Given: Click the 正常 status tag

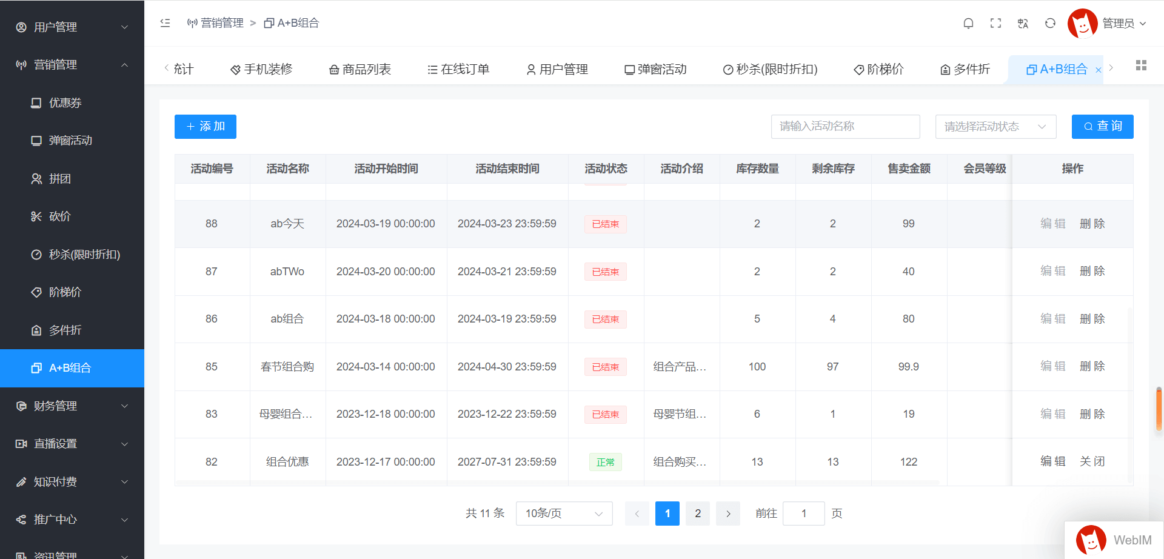Looking at the screenshot, I should point(605,462).
